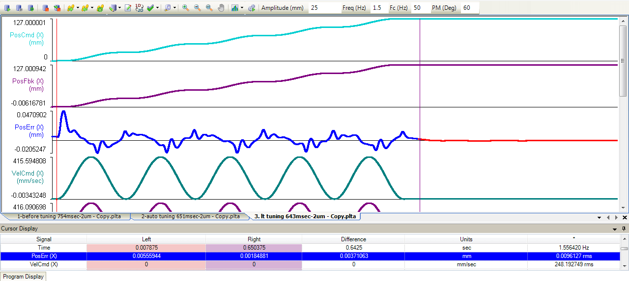The image size is (629, 281).
Task: Click the database icon with red stop square
Action: point(45,8)
